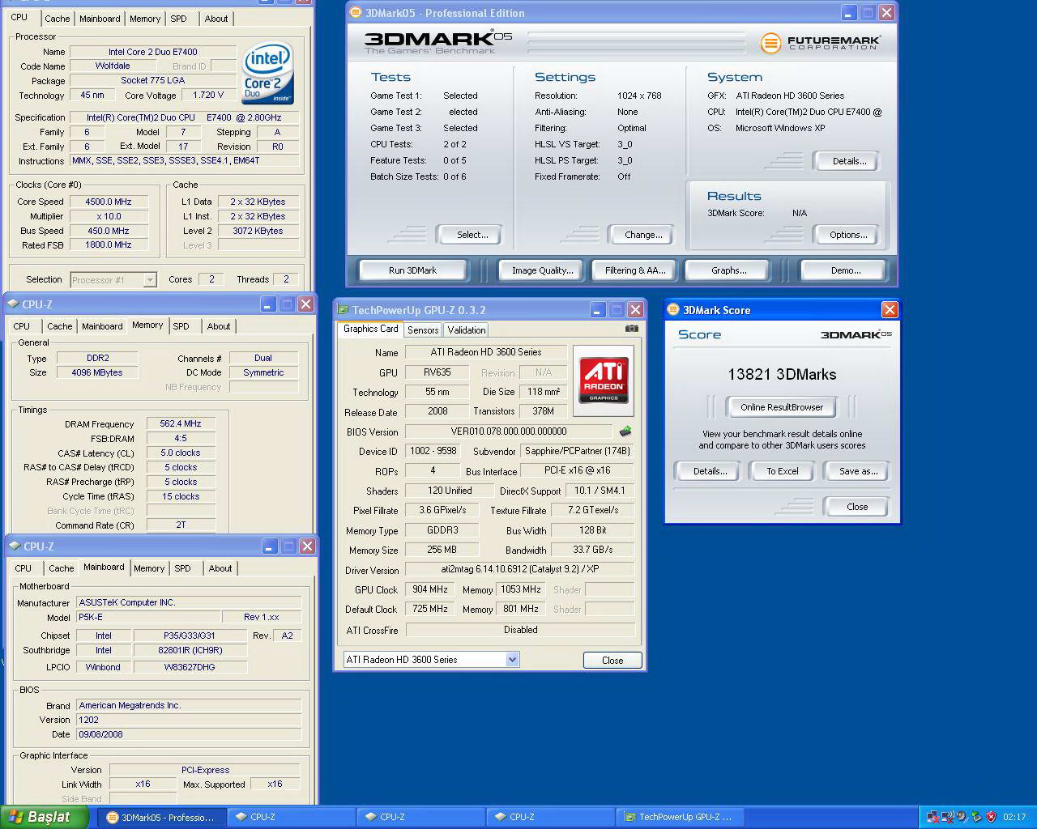Click the BIOS Version field in GPU-Z
The image size is (1037, 829).
point(510,432)
